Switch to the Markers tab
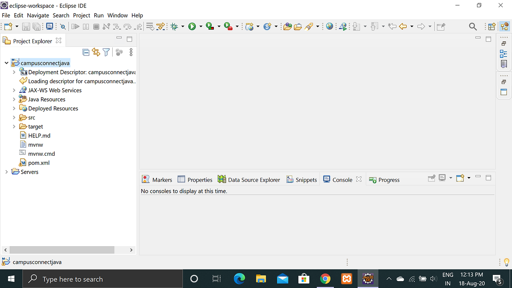Viewport: 512px width, 288px height. click(x=160, y=179)
